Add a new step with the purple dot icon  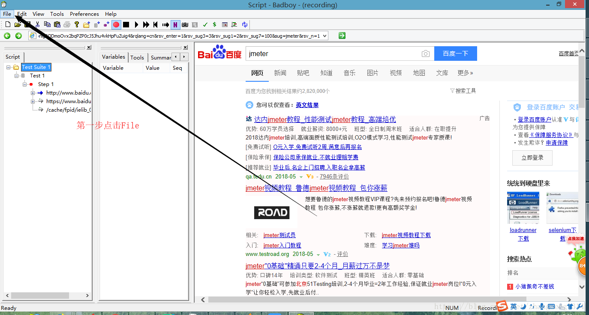click(x=106, y=24)
